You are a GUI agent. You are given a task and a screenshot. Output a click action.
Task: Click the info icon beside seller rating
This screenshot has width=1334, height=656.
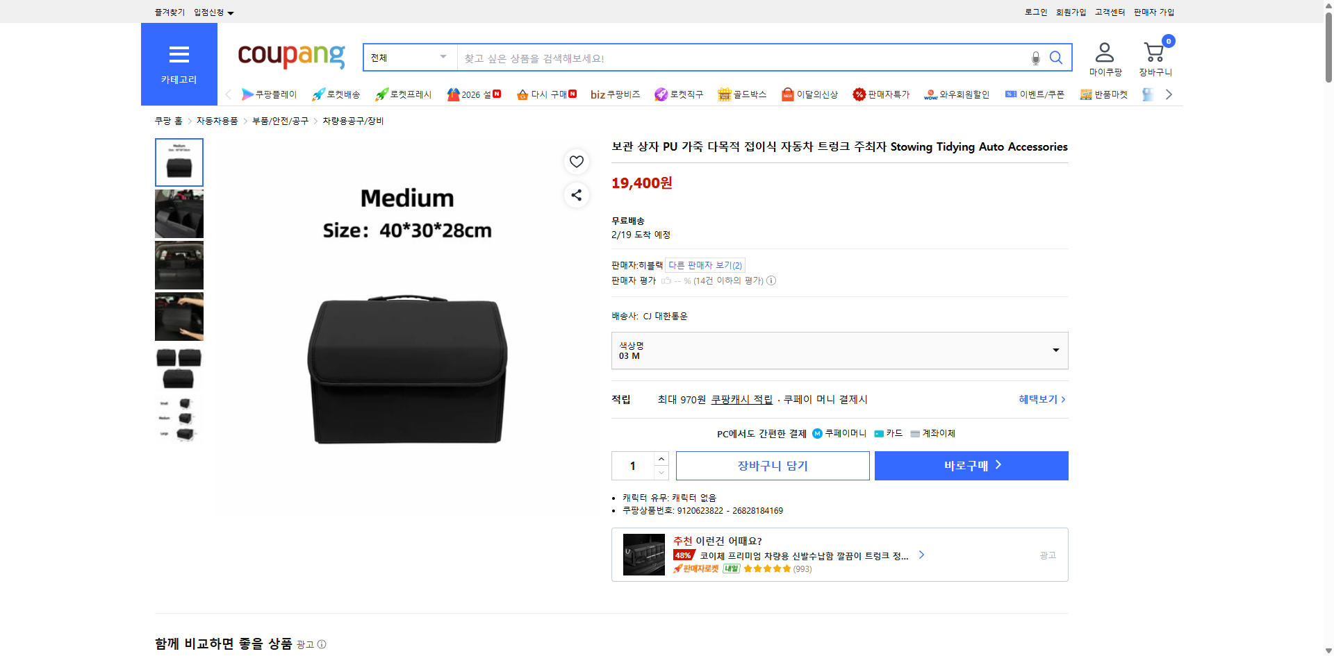[771, 280]
